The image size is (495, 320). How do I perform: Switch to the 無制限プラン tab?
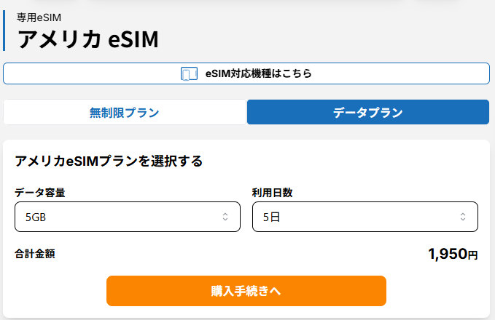125,112
